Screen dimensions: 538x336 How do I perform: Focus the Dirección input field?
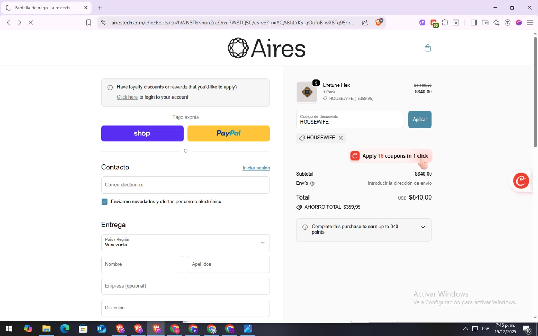pos(185,308)
